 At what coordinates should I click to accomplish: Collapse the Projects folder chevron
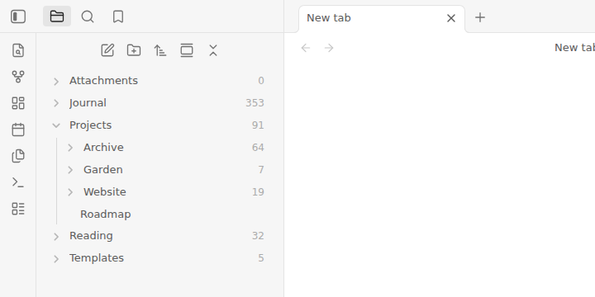coord(56,125)
